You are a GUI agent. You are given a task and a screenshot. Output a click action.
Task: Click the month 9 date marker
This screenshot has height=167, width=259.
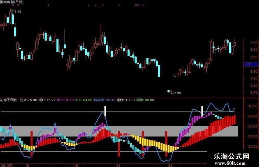(28, 165)
